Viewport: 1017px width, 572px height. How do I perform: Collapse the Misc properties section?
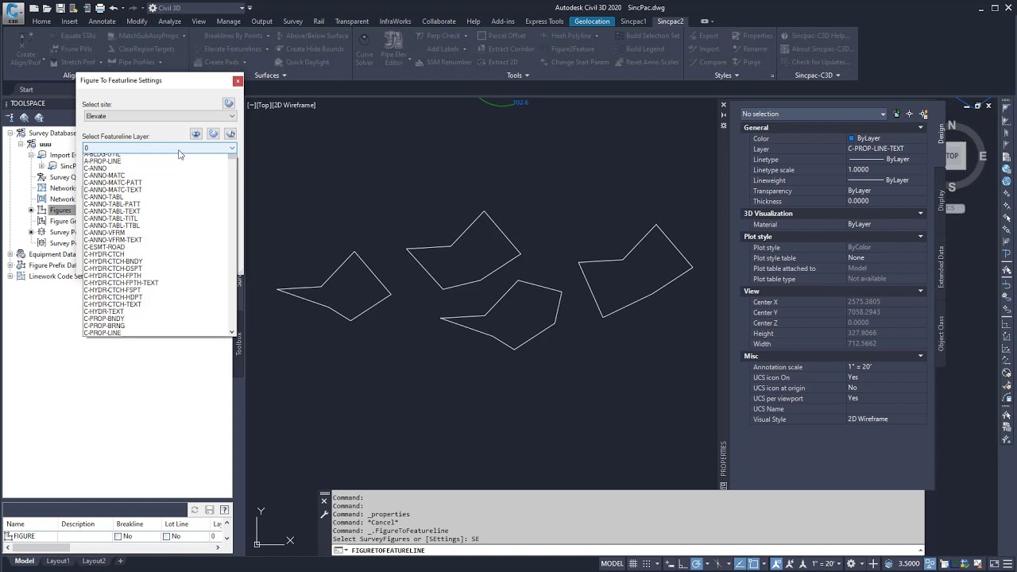click(x=921, y=357)
